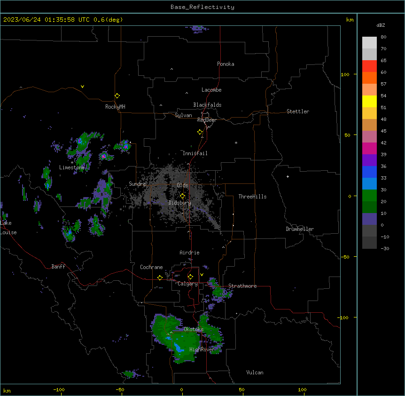Click the white plus marker north of Drumheller

coord(288,176)
